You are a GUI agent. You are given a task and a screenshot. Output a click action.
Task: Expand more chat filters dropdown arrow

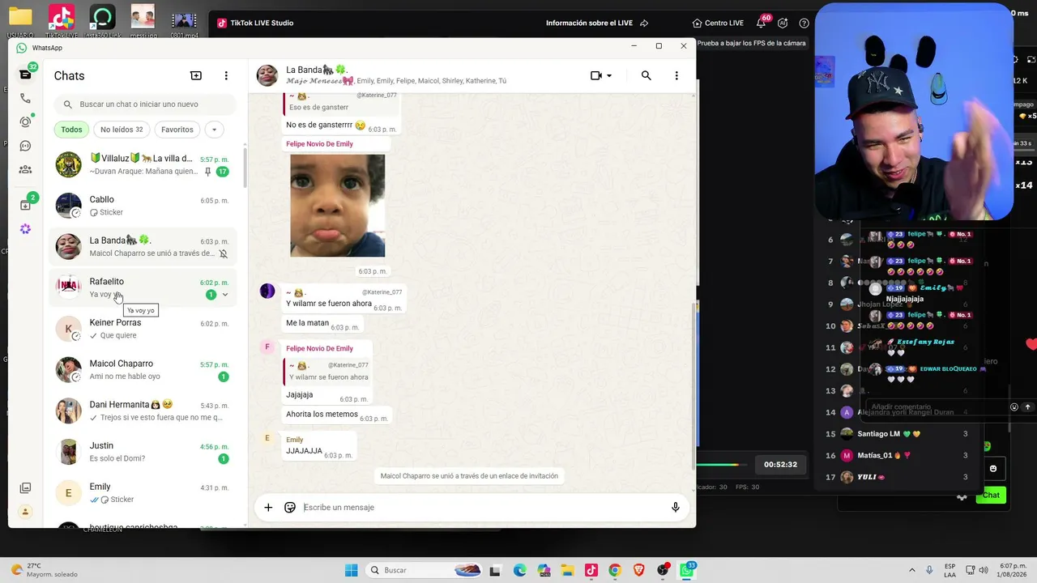coord(214,130)
